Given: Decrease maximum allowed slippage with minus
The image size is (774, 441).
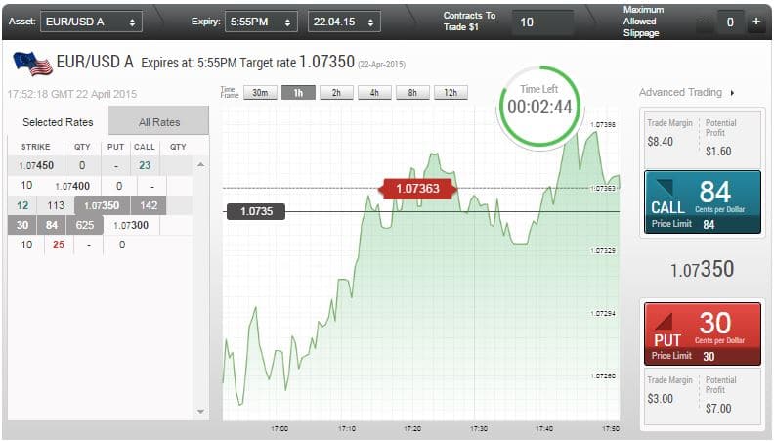Looking at the screenshot, I should (707, 22).
